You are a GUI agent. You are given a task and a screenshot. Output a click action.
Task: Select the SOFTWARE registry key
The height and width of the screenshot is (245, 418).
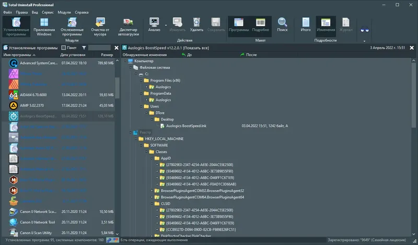pyautogui.click(x=159, y=145)
